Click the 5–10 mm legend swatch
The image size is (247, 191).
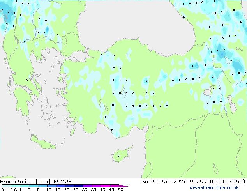tap(42, 186)
